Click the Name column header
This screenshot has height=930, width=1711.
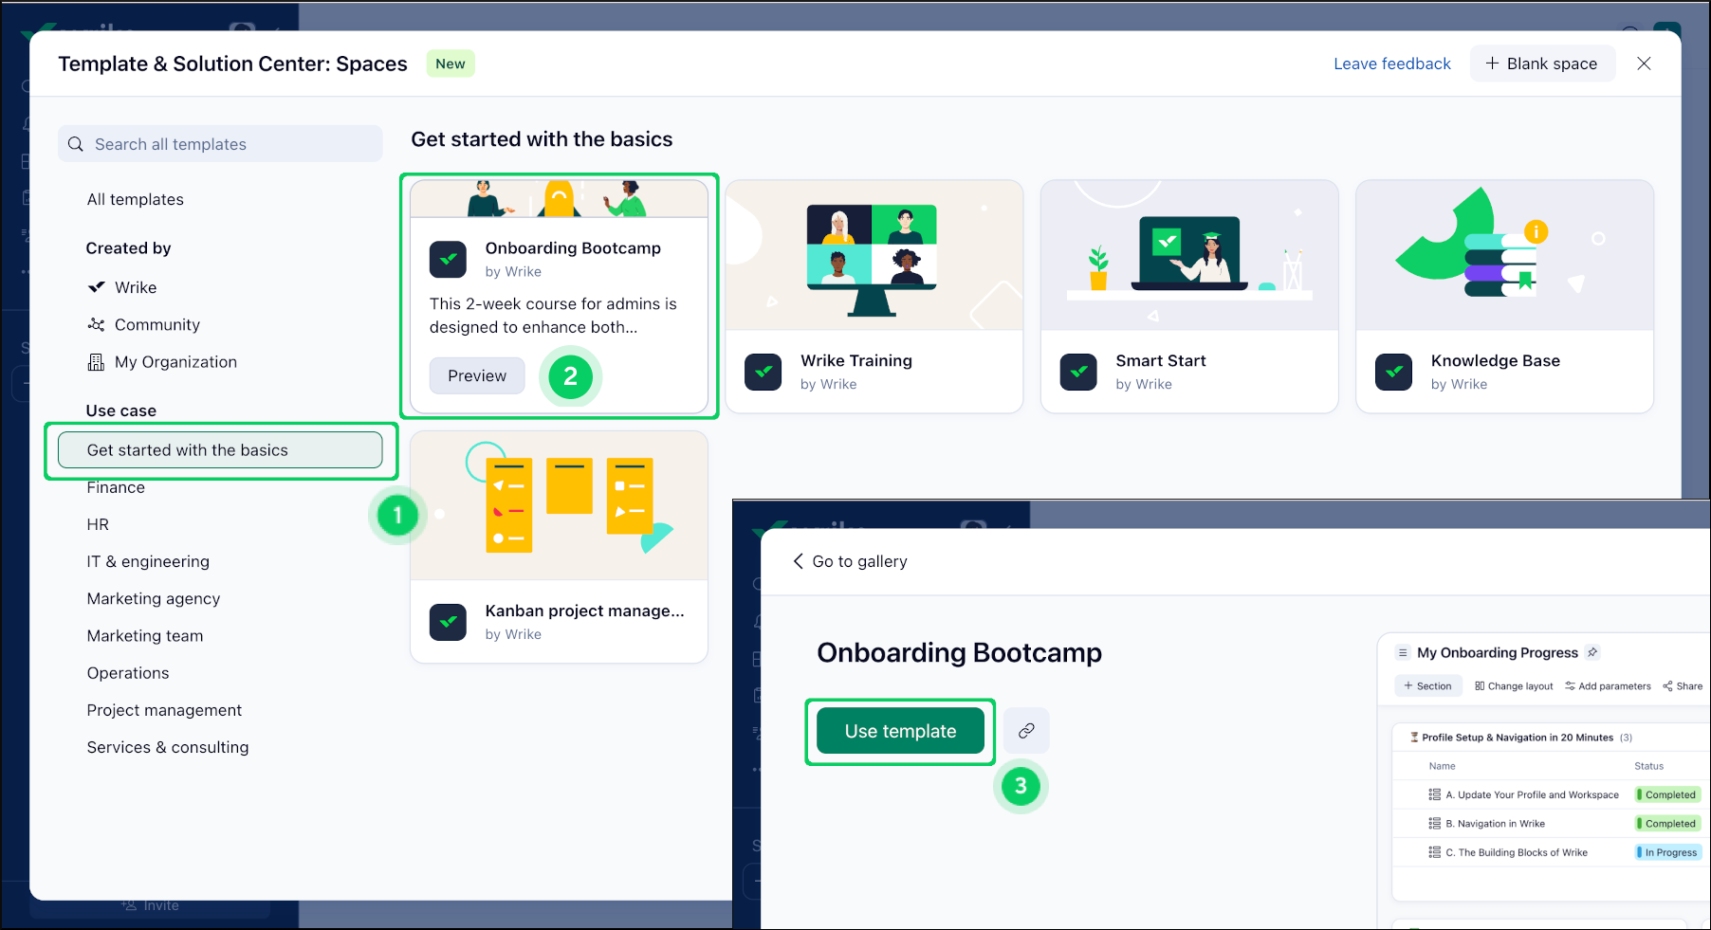pyautogui.click(x=1442, y=766)
